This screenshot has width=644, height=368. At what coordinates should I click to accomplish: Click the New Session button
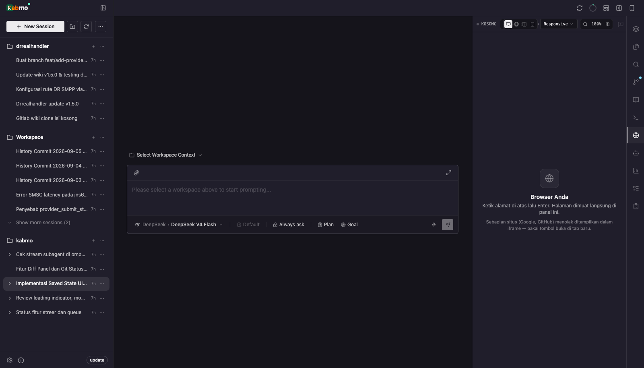[35, 27]
